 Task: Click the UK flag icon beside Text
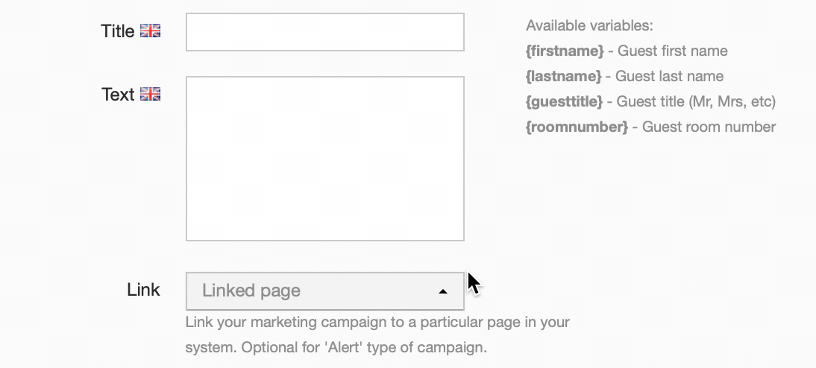click(151, 94)
